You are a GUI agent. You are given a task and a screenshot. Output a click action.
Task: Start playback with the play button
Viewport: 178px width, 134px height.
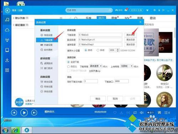point(24,113)
